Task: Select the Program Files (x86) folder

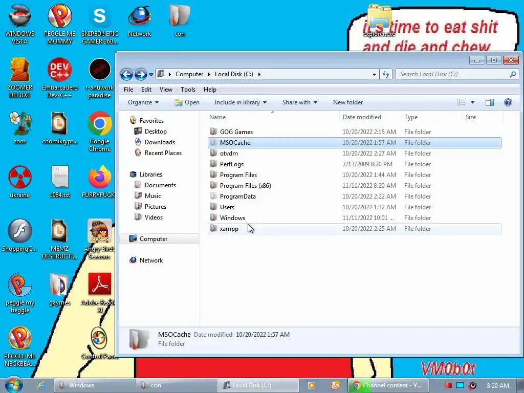Action: click(x=354, y=185)
